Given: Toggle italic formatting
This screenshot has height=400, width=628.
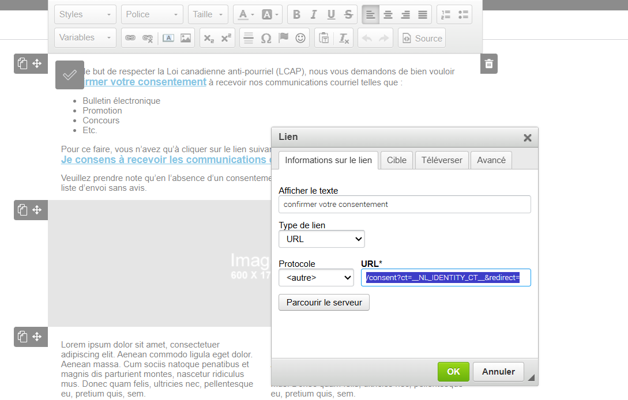Looking at the screenshot, I should tap(314, 14).
